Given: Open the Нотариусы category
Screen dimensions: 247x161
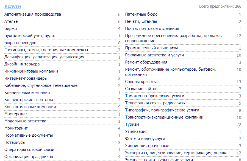Looking at the screenshot, I should [x=15, y=142].
